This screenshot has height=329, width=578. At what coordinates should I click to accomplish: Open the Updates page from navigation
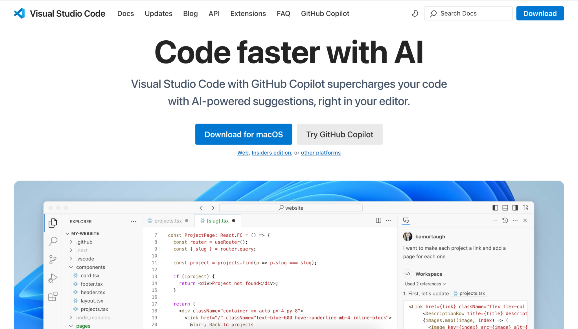click(x=158, y=13)
